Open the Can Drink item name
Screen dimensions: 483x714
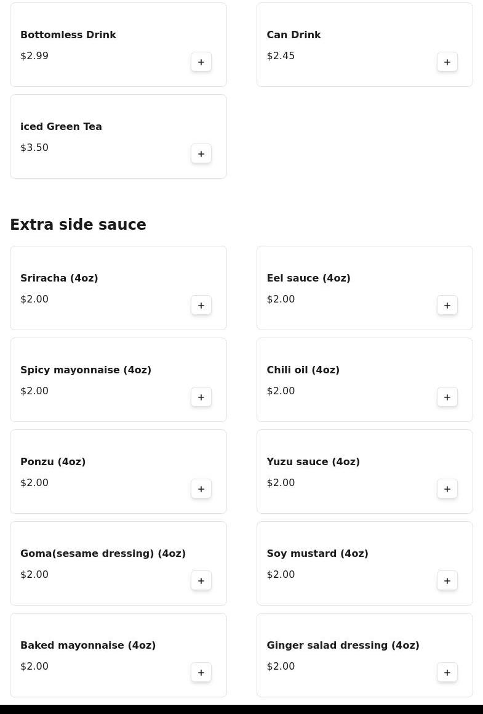[x=293, y=35]
